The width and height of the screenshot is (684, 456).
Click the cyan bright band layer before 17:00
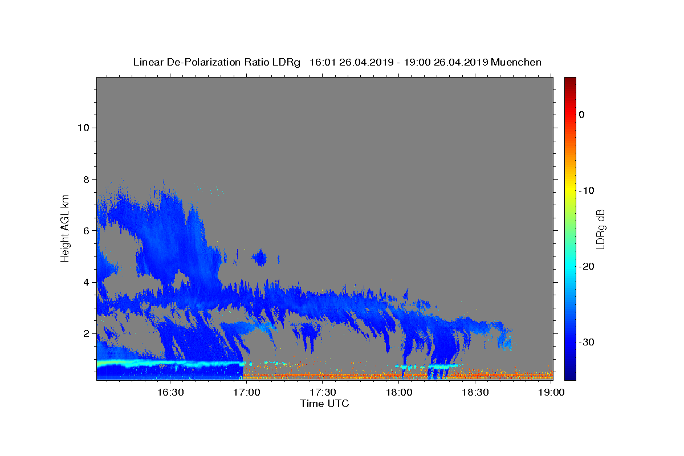pos(170,363)
